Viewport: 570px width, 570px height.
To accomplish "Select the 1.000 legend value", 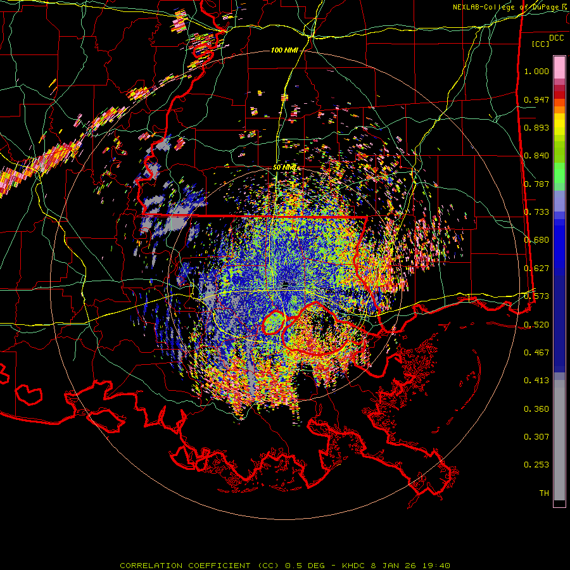I will pyautogui.click(x=536, y=71).
